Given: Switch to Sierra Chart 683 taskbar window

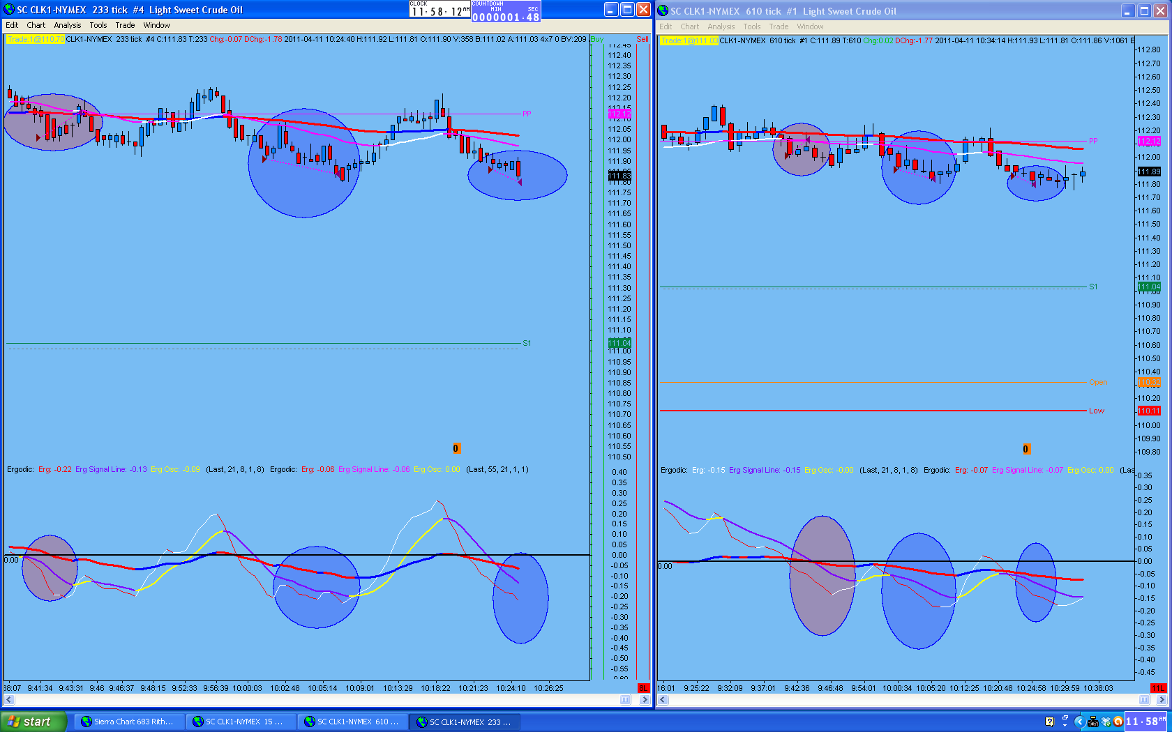Looking at the screenshot, I should (x=128, y=722).
